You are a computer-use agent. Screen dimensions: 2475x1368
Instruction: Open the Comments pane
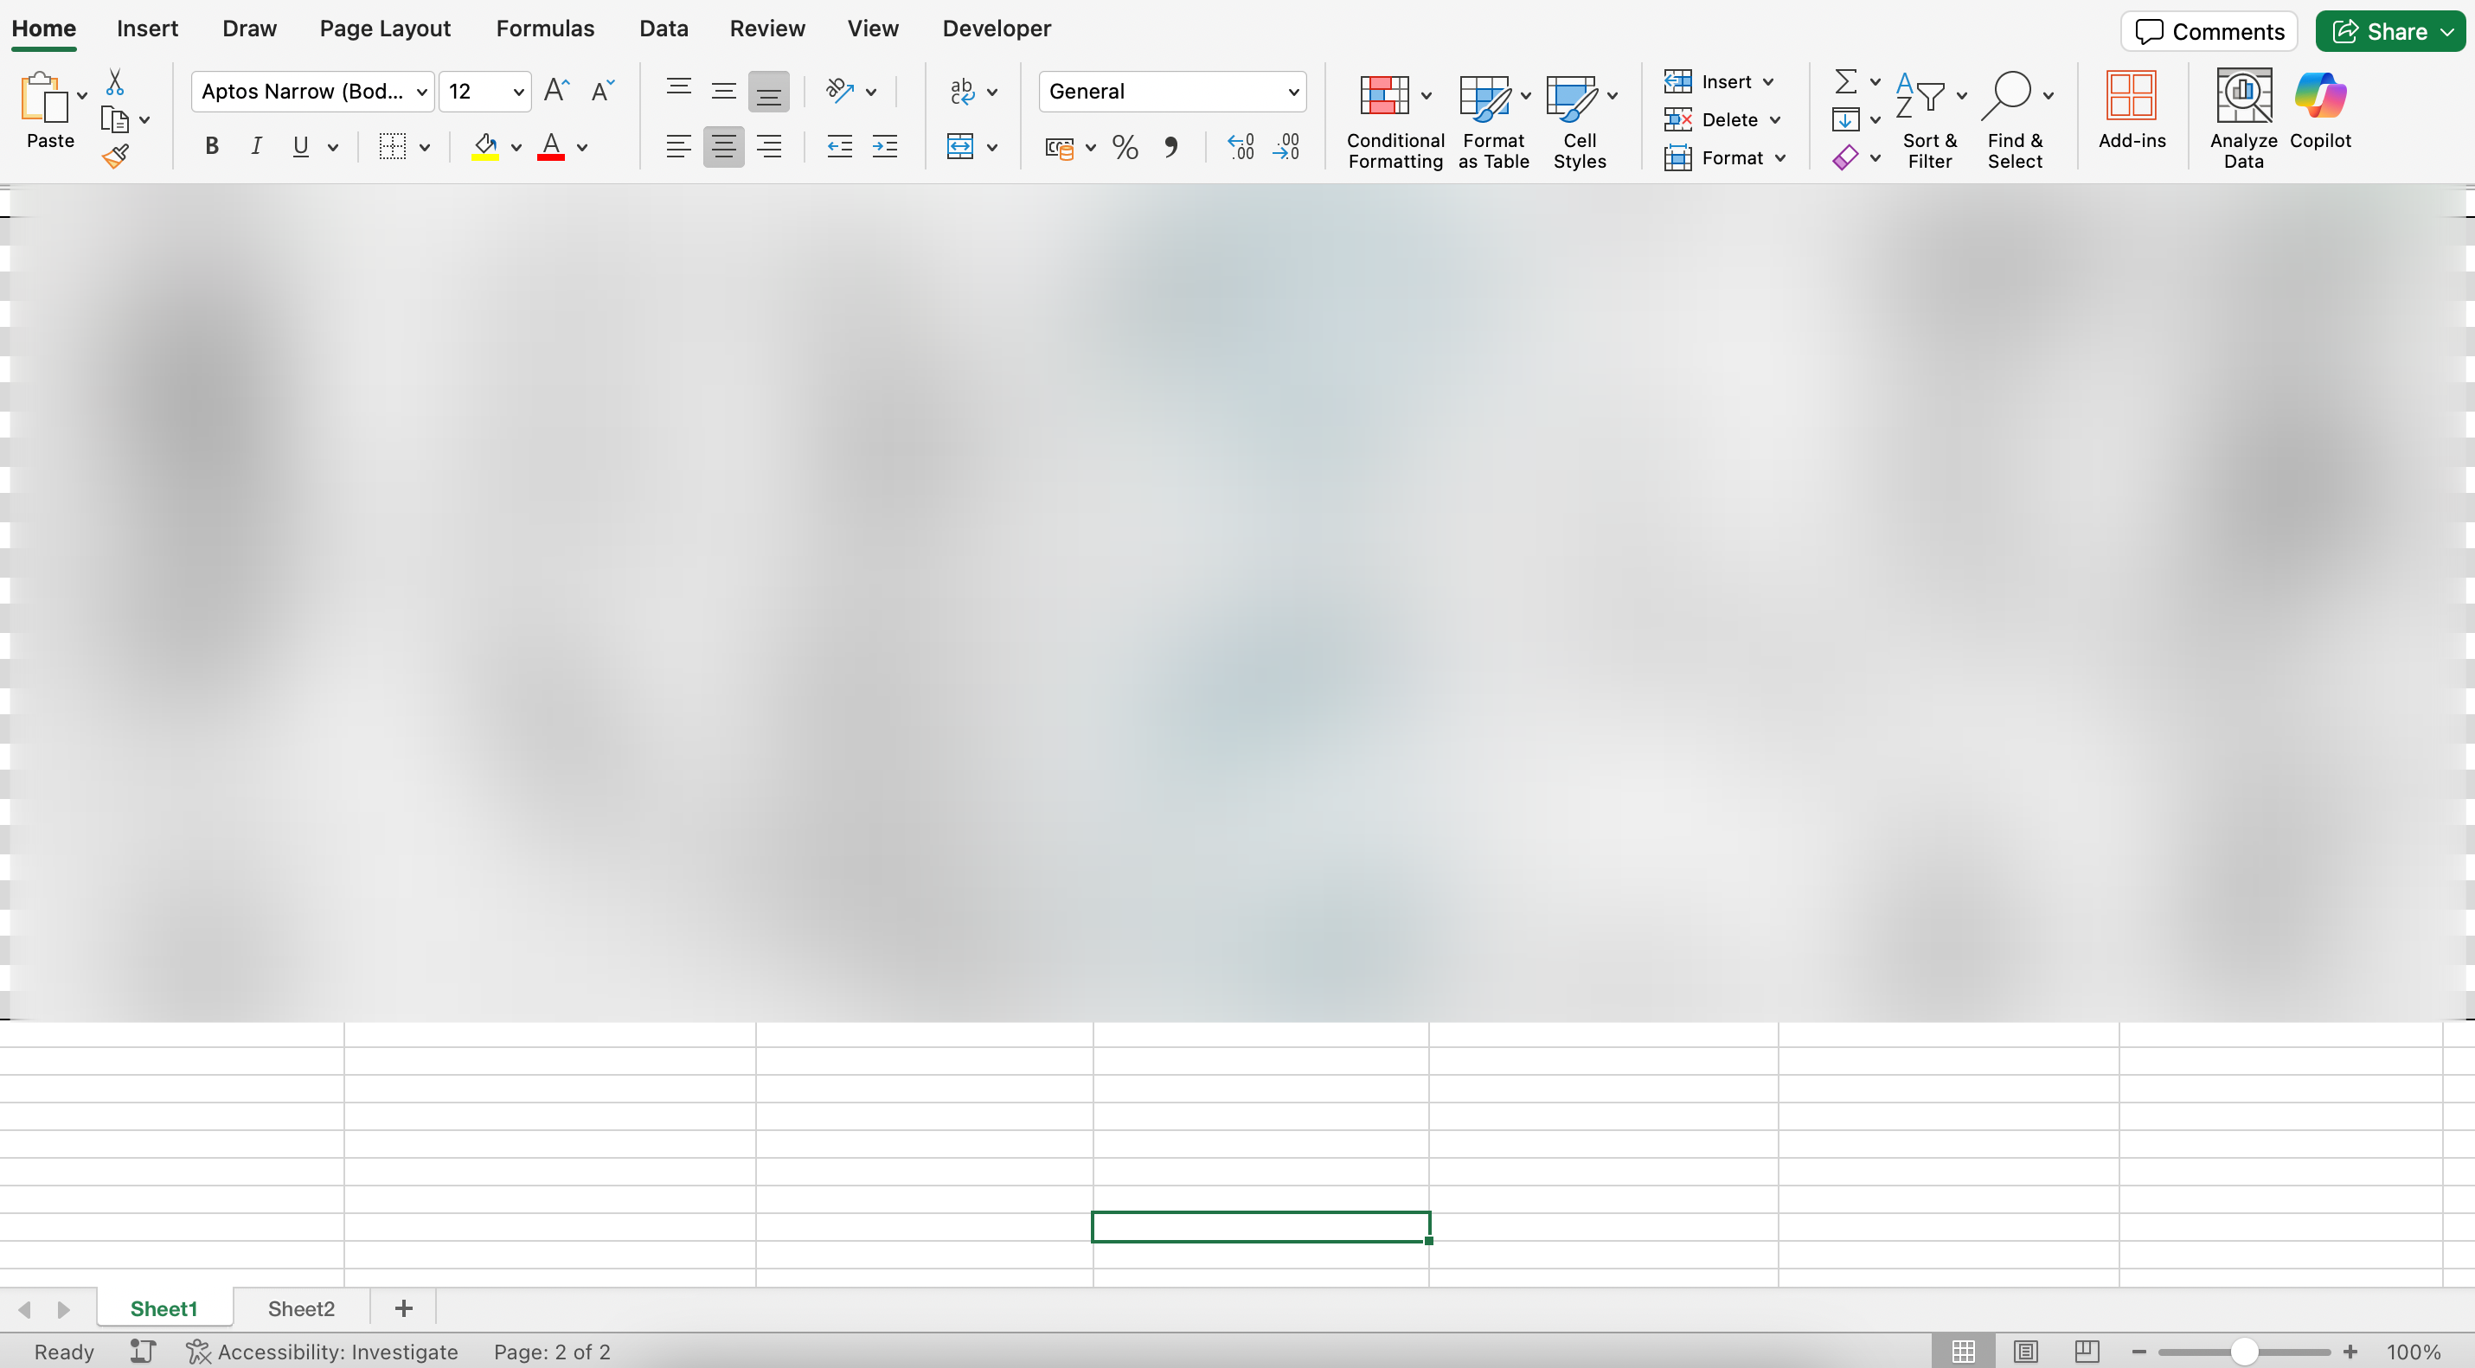click(x=2208, y=32)
